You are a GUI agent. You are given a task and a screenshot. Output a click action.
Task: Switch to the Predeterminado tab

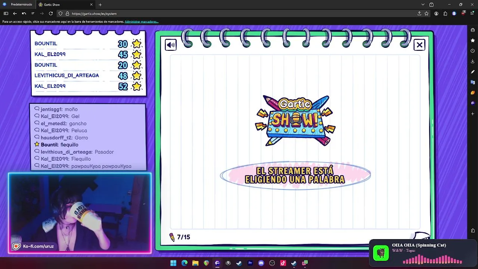click(x=18, y=4)
